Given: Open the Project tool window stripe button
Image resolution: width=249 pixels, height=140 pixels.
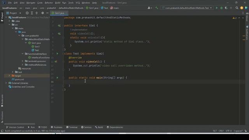Looking at the screenshot, I should click(x=2, y=17).
